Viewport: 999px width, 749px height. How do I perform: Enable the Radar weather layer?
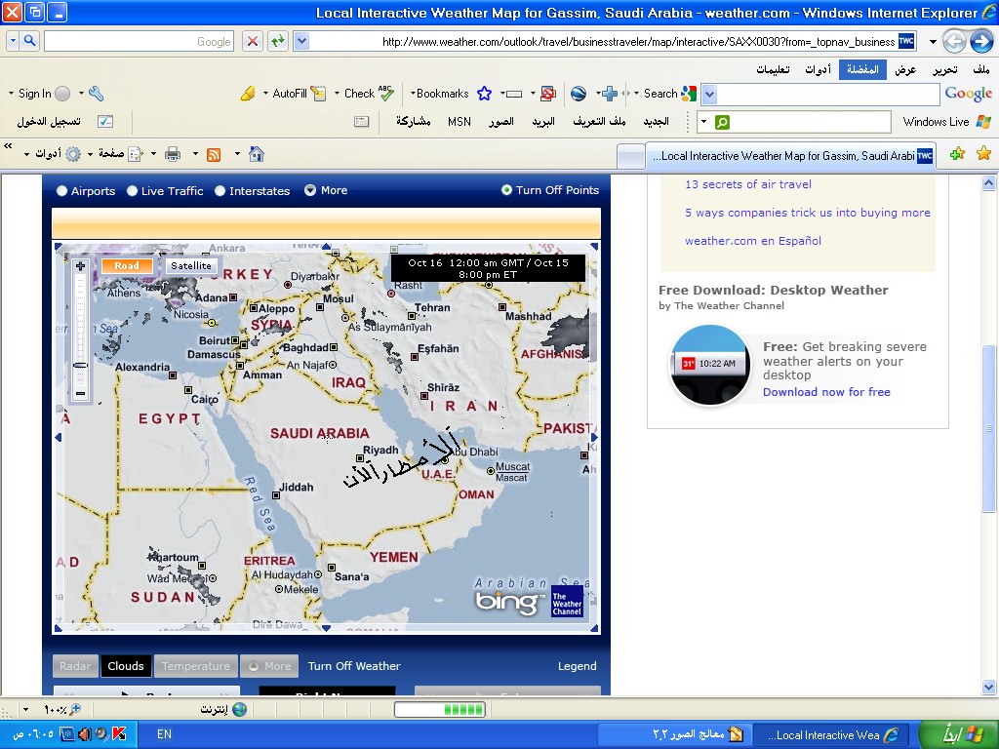click(75, 666)
